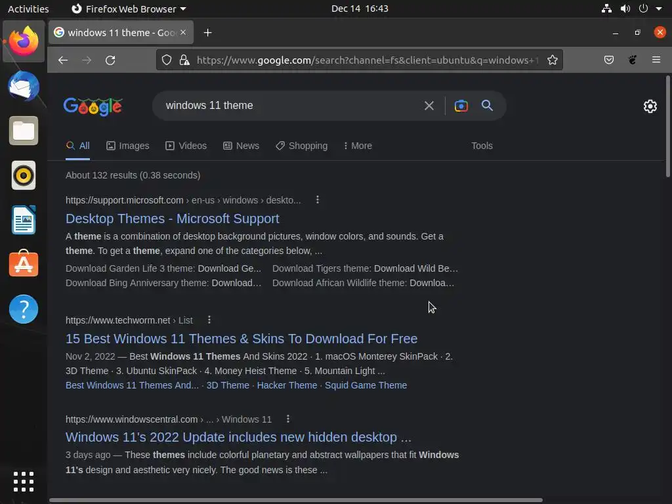The image size is (672, 504).
Task: Click the power icon in top bar
Action: point(643,9)
